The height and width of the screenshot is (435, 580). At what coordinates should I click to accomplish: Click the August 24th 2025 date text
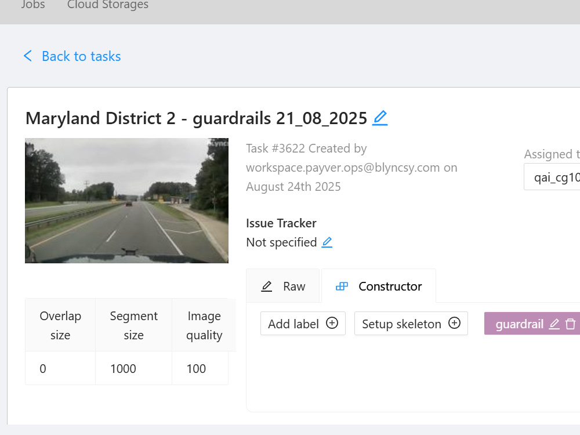[x=293, y=187]
